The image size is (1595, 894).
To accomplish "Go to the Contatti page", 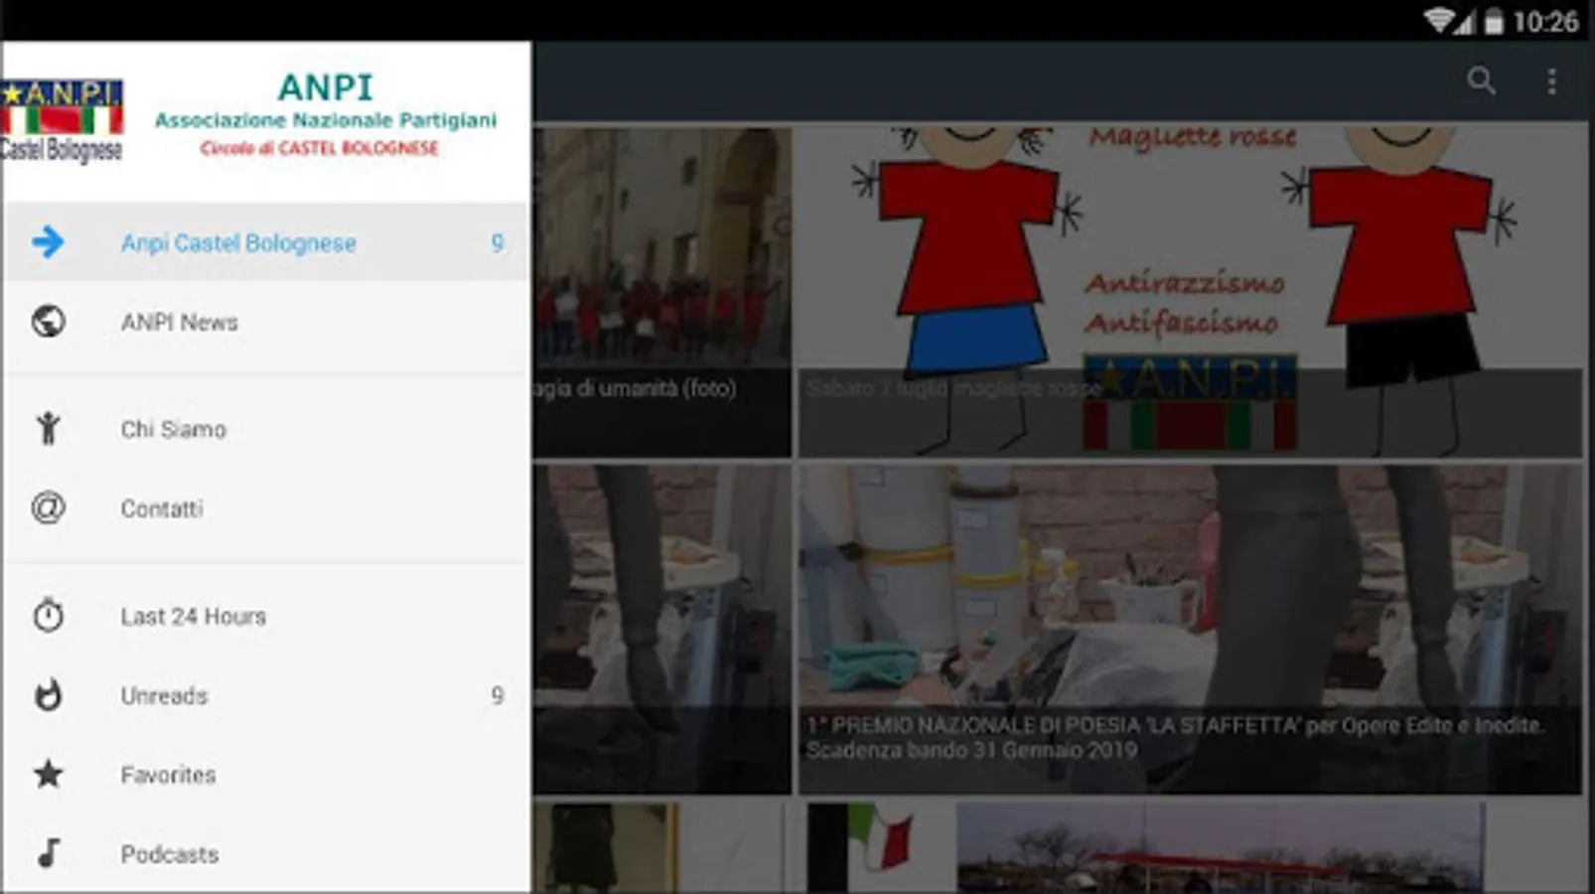I will point(265,509).
